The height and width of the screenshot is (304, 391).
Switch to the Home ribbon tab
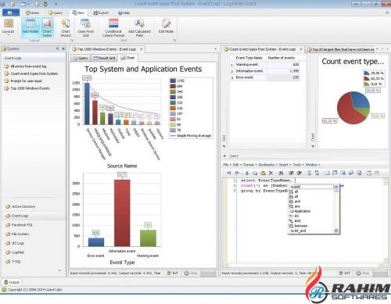point(32,13)
